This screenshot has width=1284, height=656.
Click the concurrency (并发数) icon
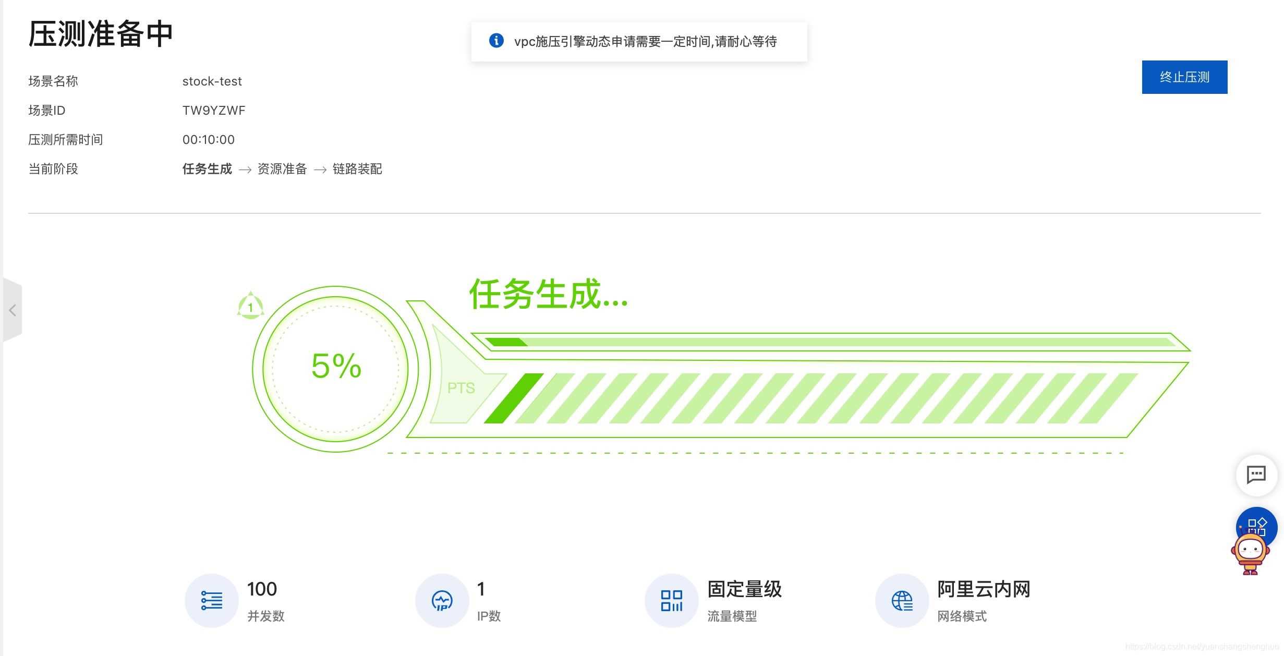click(211, 600)
